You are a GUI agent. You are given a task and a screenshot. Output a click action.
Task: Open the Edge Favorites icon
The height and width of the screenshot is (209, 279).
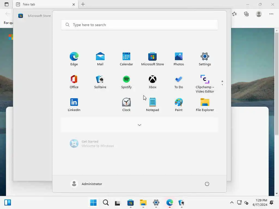pyautogui.click(x=234, y=14)
